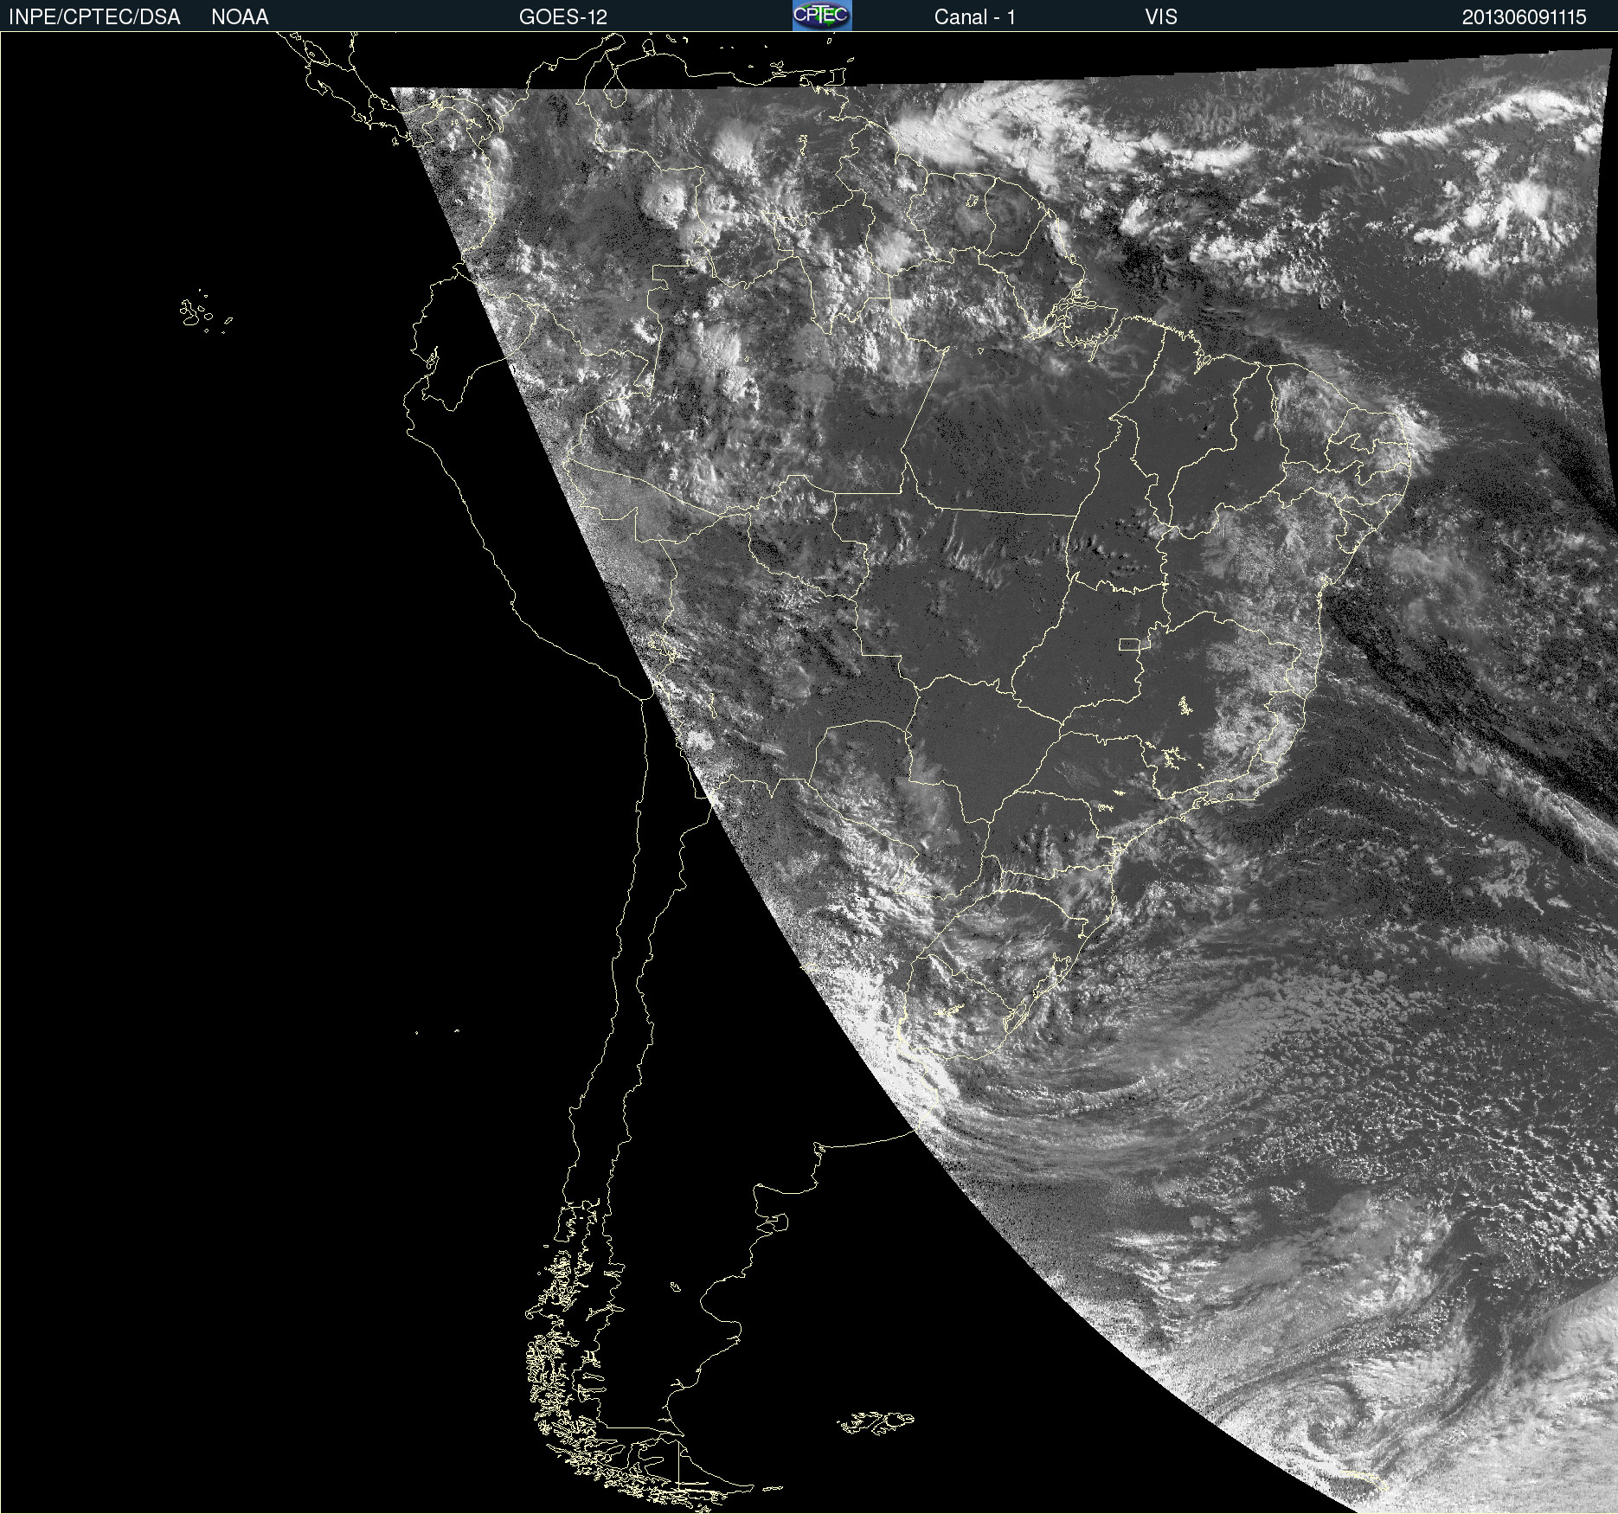The width and height of the screenshot is (1618, 1514).
Task: Click the 'Canal - 1' header text
Action: [974, 17]
